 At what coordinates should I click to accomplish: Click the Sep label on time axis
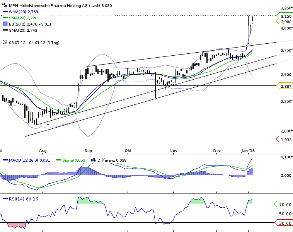pos(88,150)
